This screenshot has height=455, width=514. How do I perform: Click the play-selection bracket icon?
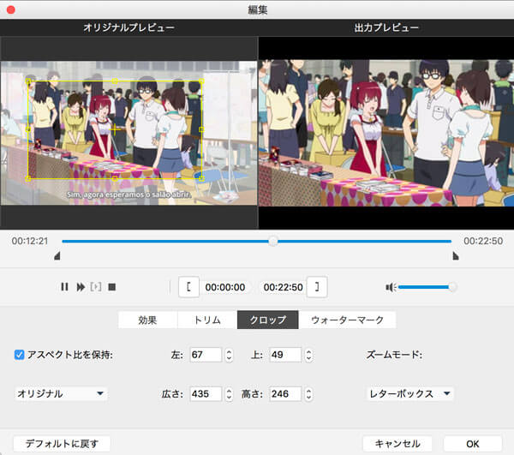96,287
